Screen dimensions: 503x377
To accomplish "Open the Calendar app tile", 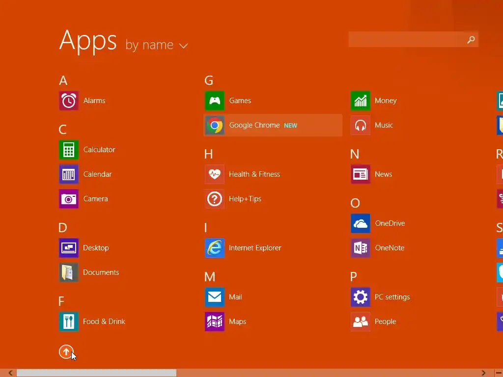I will pyautogui.click(x=69, y=174).
